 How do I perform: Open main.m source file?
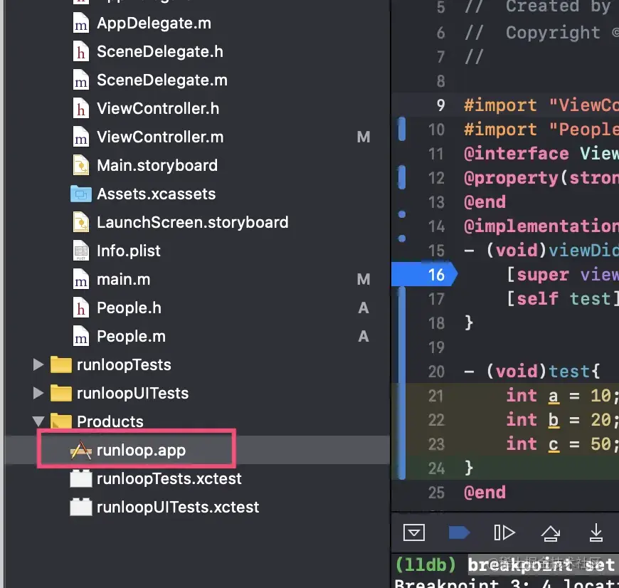pos(124,280)
